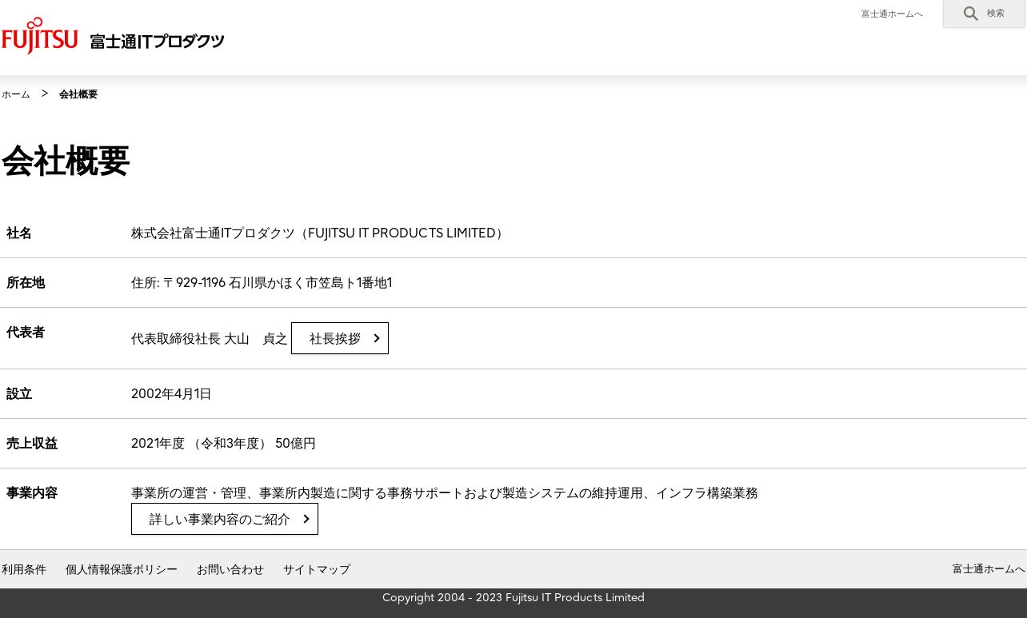The height and width of the screenshot is (618, 1027).
Task: Click the 2002年4月1日 date value
Action: point(171,394)
